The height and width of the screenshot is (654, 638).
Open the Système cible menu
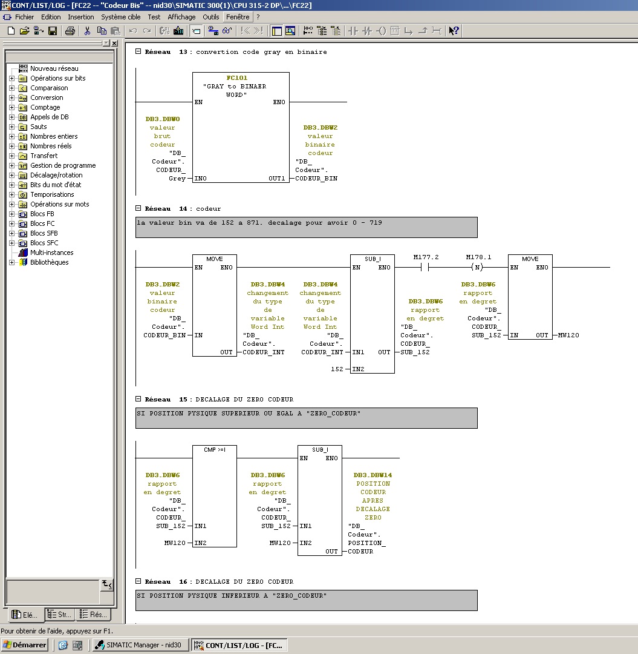120,17
